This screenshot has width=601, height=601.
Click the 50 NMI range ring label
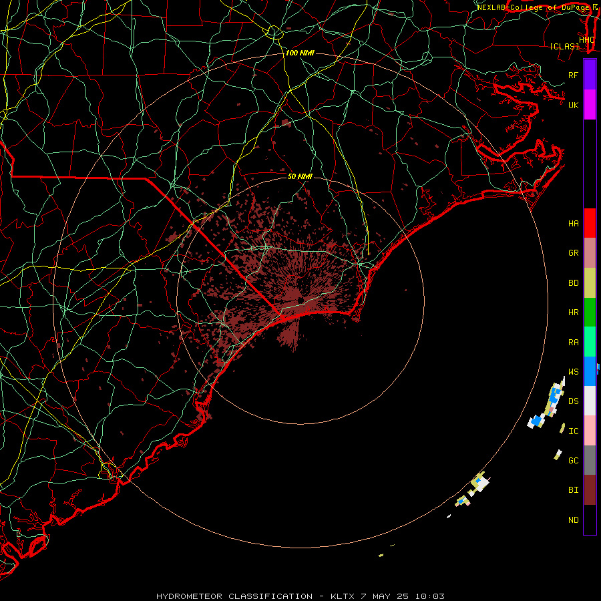[x=300, y=176]
